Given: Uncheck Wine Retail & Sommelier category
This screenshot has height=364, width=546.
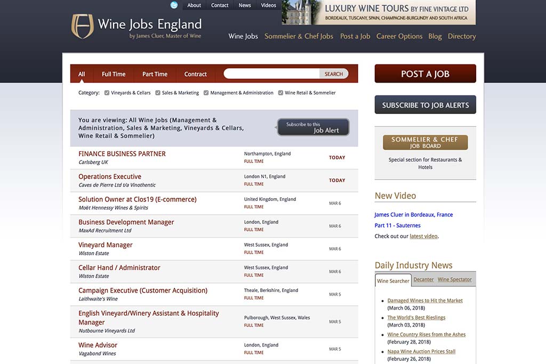Looking at the screenshot, I should 280,93.
